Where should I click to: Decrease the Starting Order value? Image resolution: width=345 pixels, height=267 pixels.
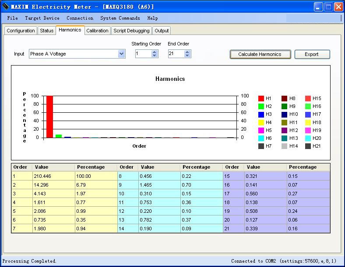(154, 56)
